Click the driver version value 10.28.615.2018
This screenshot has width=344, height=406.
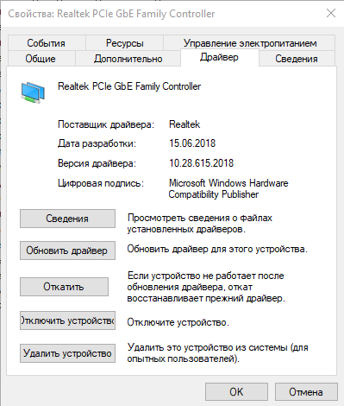click(201, 163)
